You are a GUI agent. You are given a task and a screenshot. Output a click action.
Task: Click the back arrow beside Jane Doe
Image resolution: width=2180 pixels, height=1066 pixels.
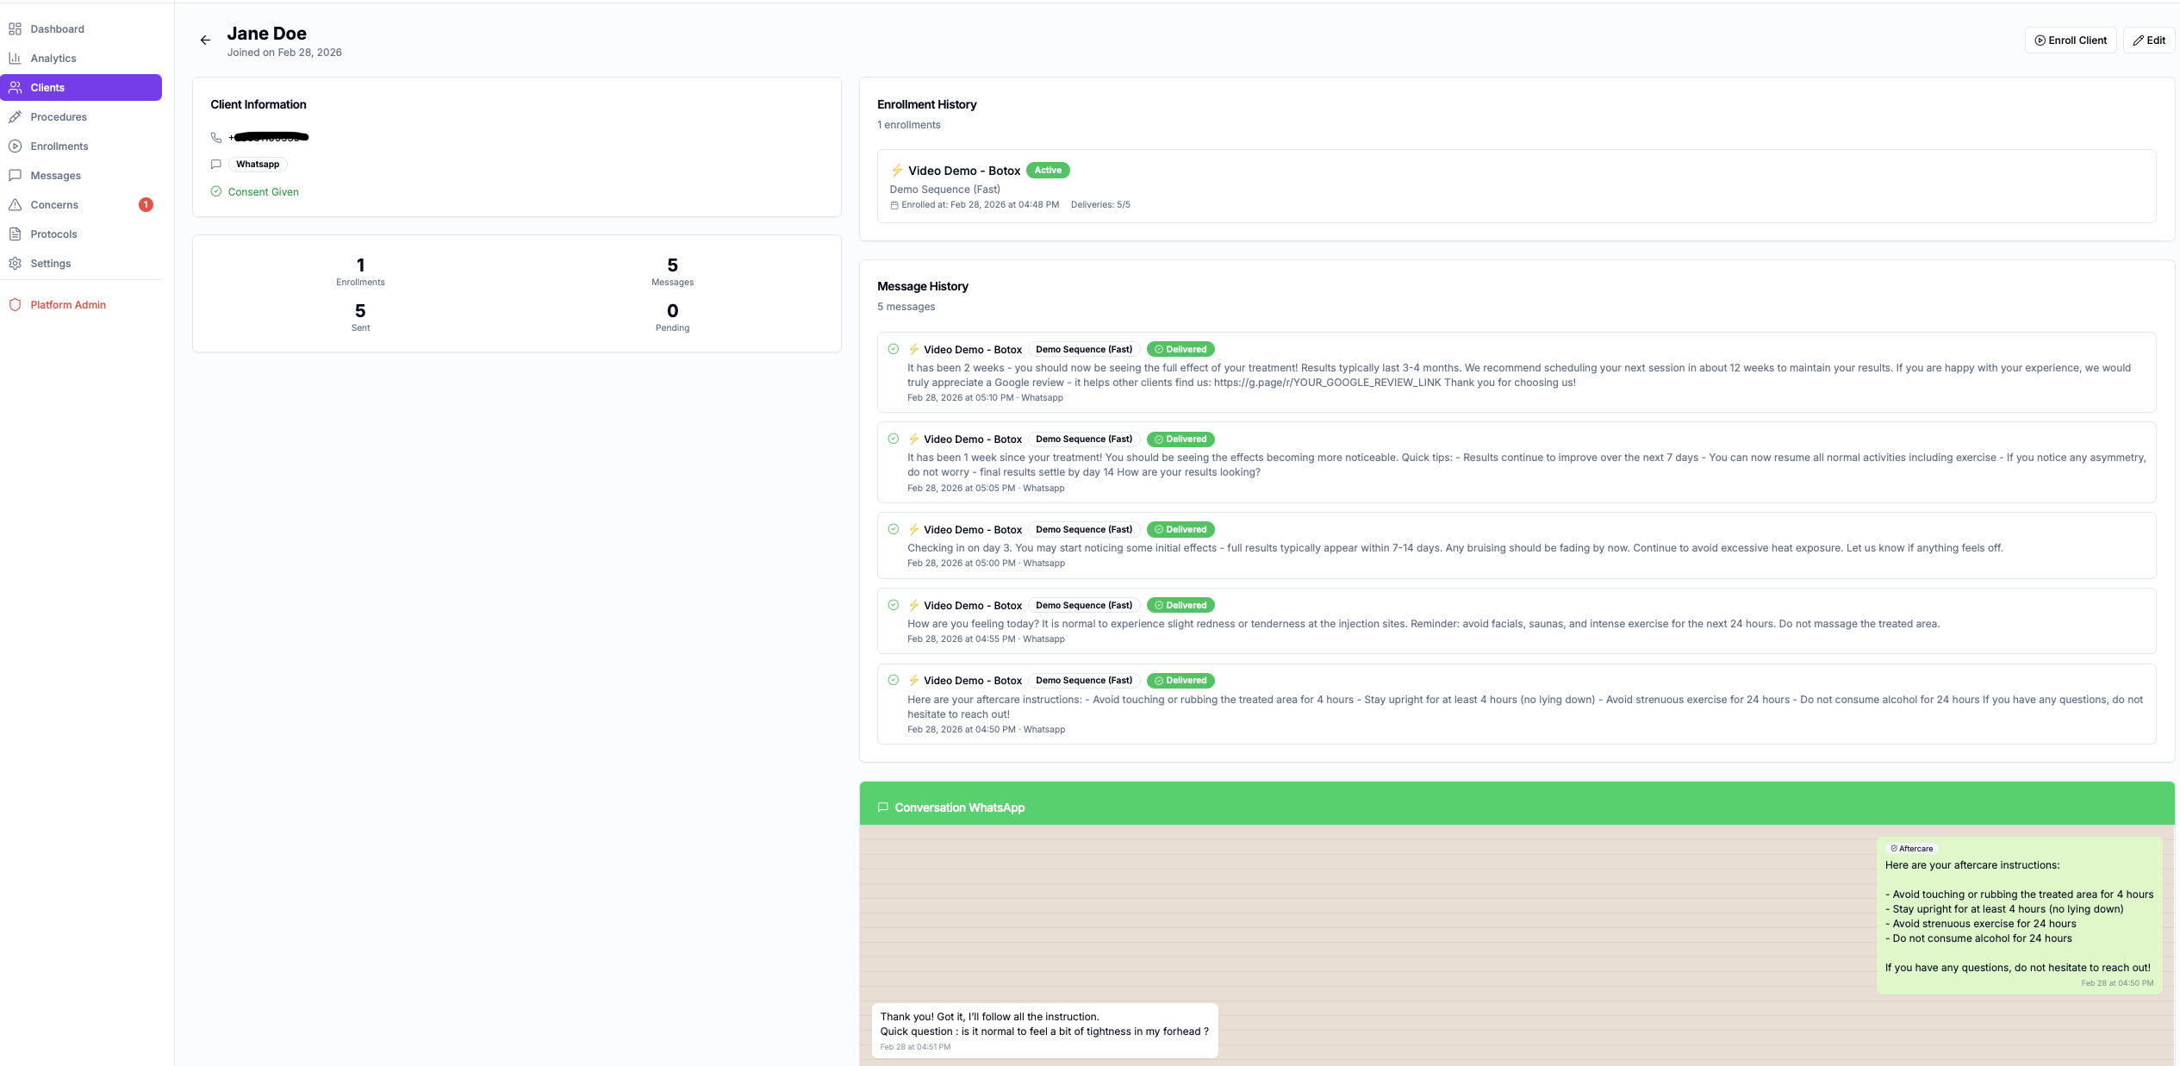tap(205, 40)
